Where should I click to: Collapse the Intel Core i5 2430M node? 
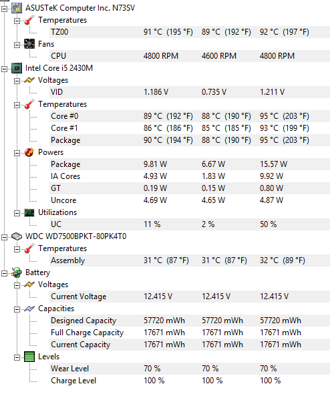pyautogui.click(x=4, y=69)
